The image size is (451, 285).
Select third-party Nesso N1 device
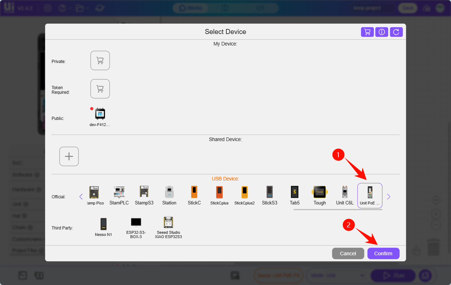pyautogui.click(x=103, y=227)
